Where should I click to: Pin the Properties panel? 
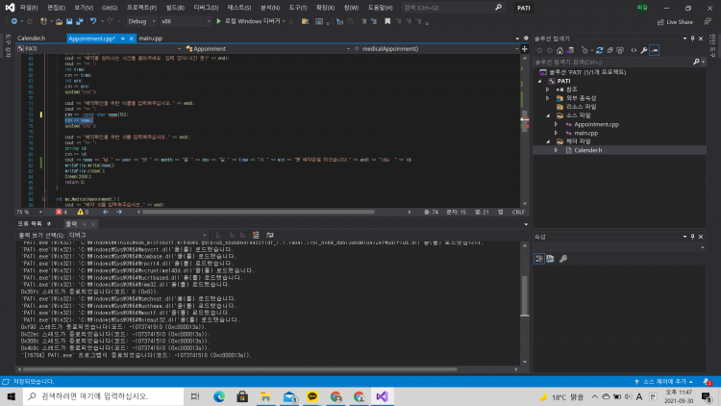click(x=692, y=237)
